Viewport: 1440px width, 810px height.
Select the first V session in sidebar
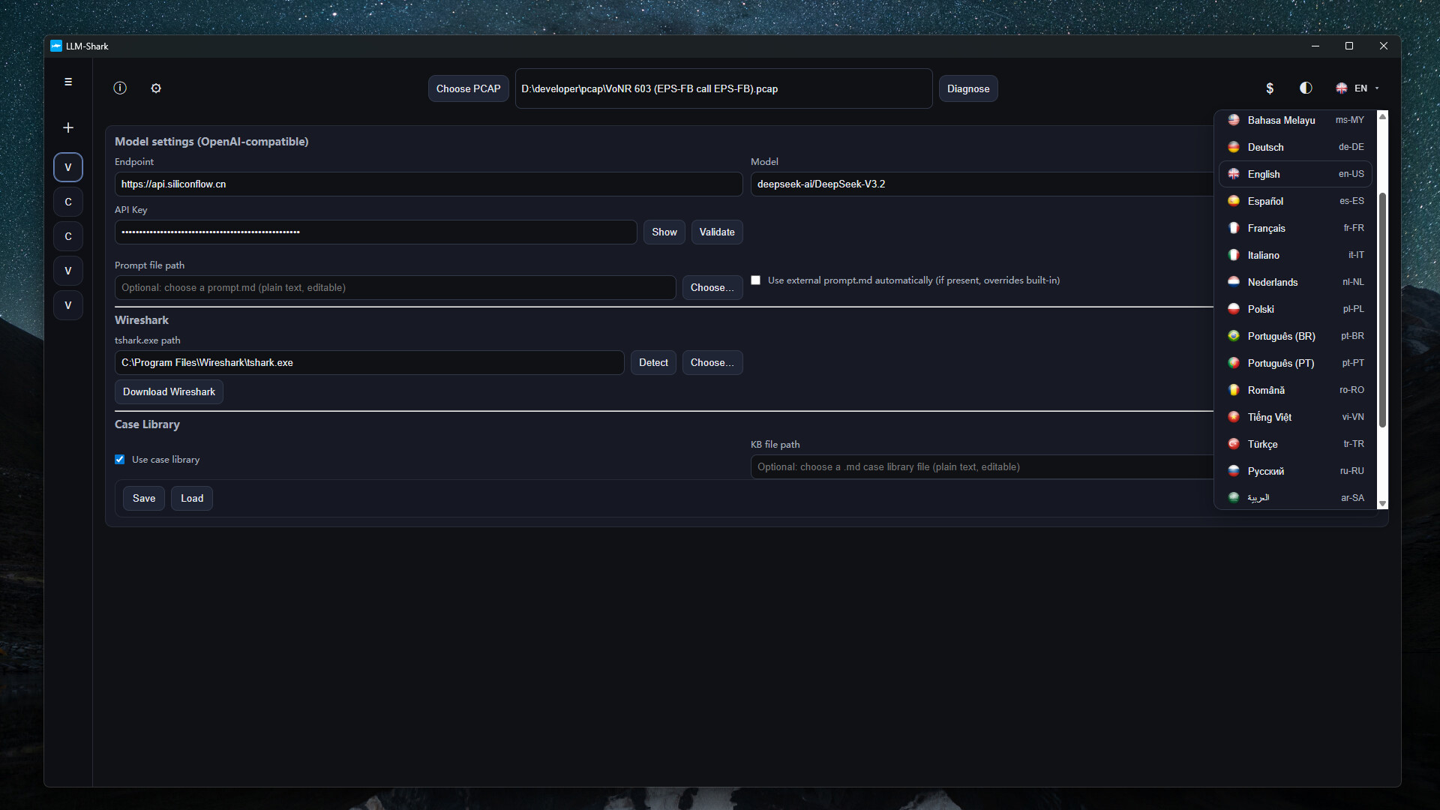(68, 167)
